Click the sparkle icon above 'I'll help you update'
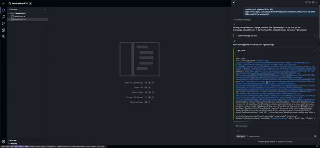This screenshot has height=148, width=320. pos(234,24)
